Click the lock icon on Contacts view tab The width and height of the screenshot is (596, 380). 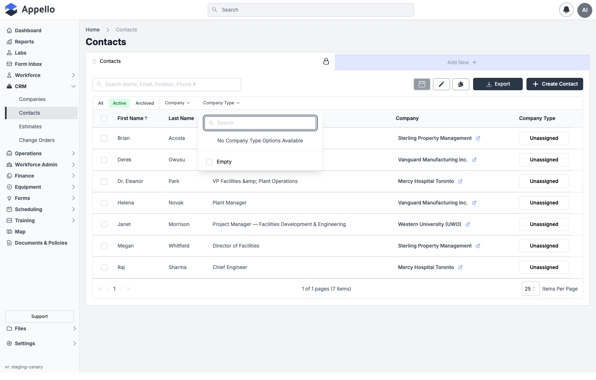pos(326,61)
